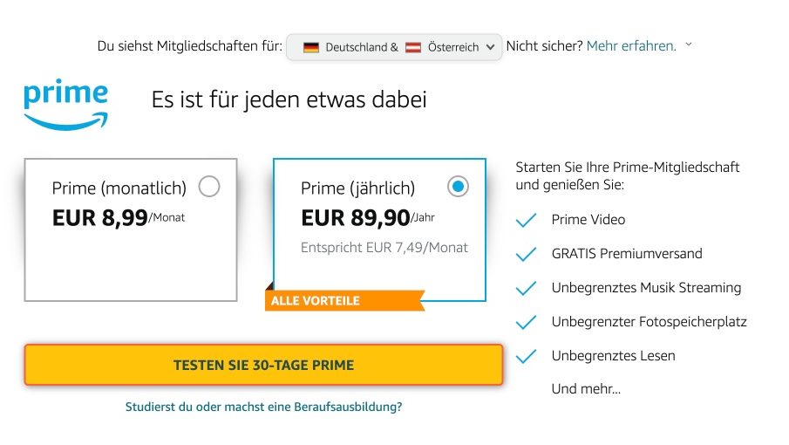Open the Mehr erfahren link
789x445 pixels.
coord(631,46)
